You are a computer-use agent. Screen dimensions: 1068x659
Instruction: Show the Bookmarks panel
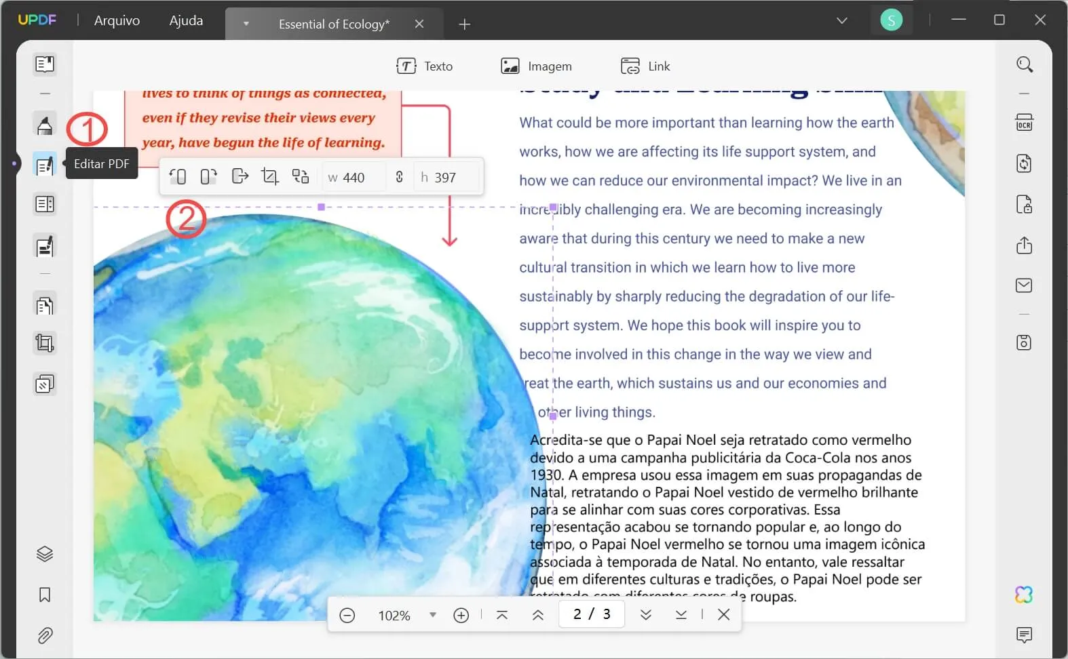tap(45, 595)
